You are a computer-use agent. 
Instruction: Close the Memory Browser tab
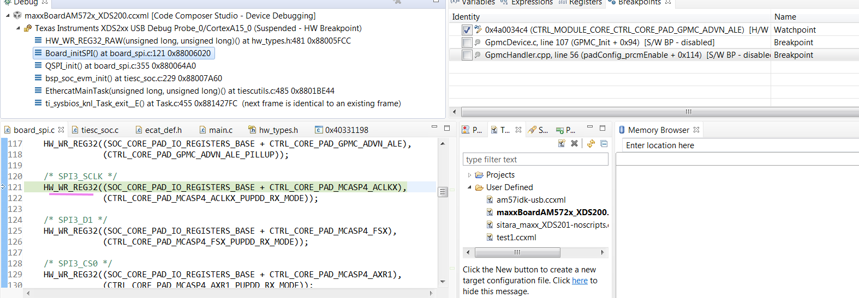(696, 130)
